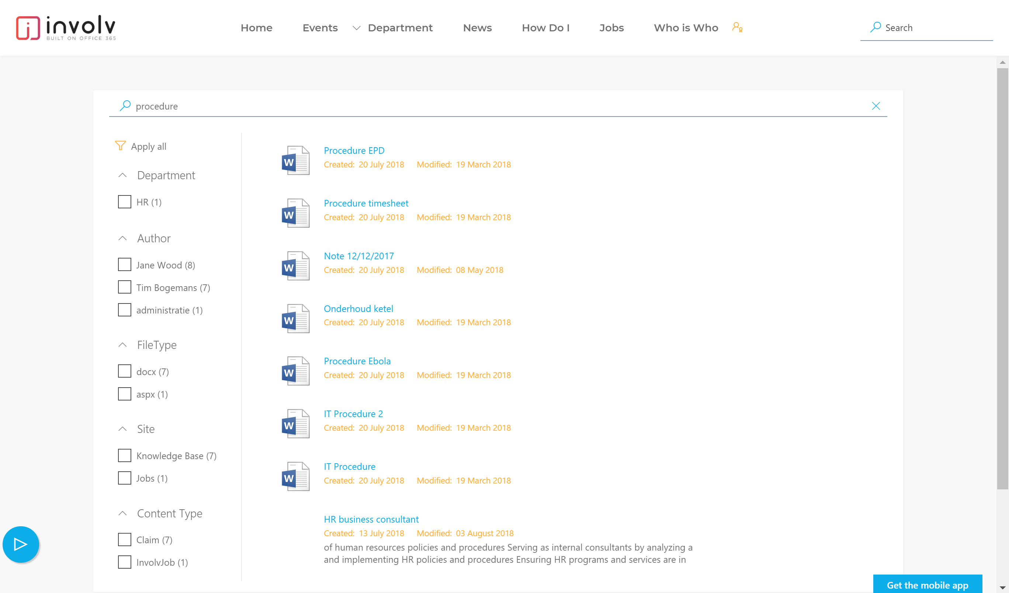This screenshot has height=593, width=1009.
Task: Expand the Department menu chevron in navigation
Action: (356, 28)
